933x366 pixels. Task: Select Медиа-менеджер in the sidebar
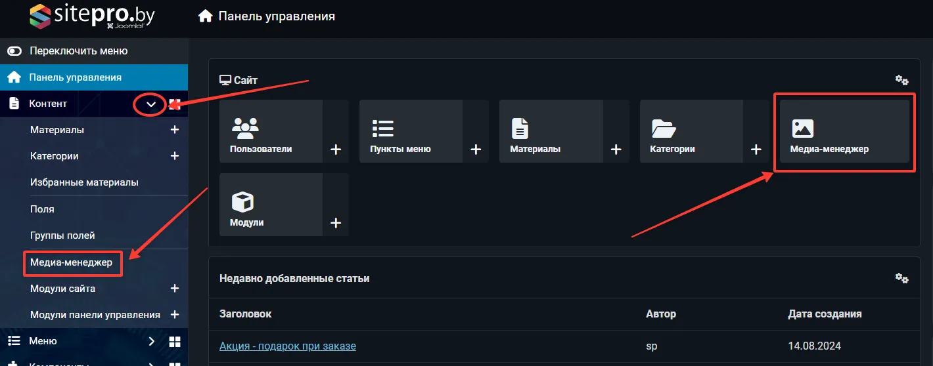(x=71, y=262)
